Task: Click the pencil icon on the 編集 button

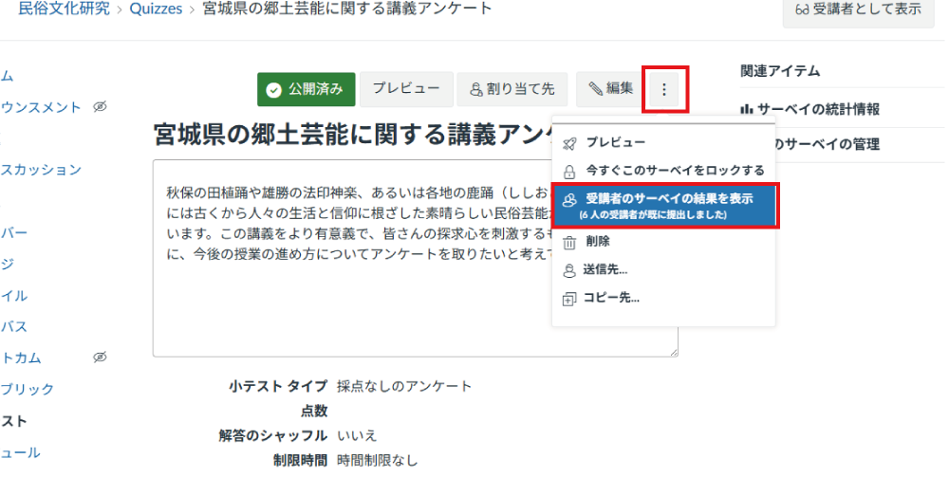Action: 595,89
